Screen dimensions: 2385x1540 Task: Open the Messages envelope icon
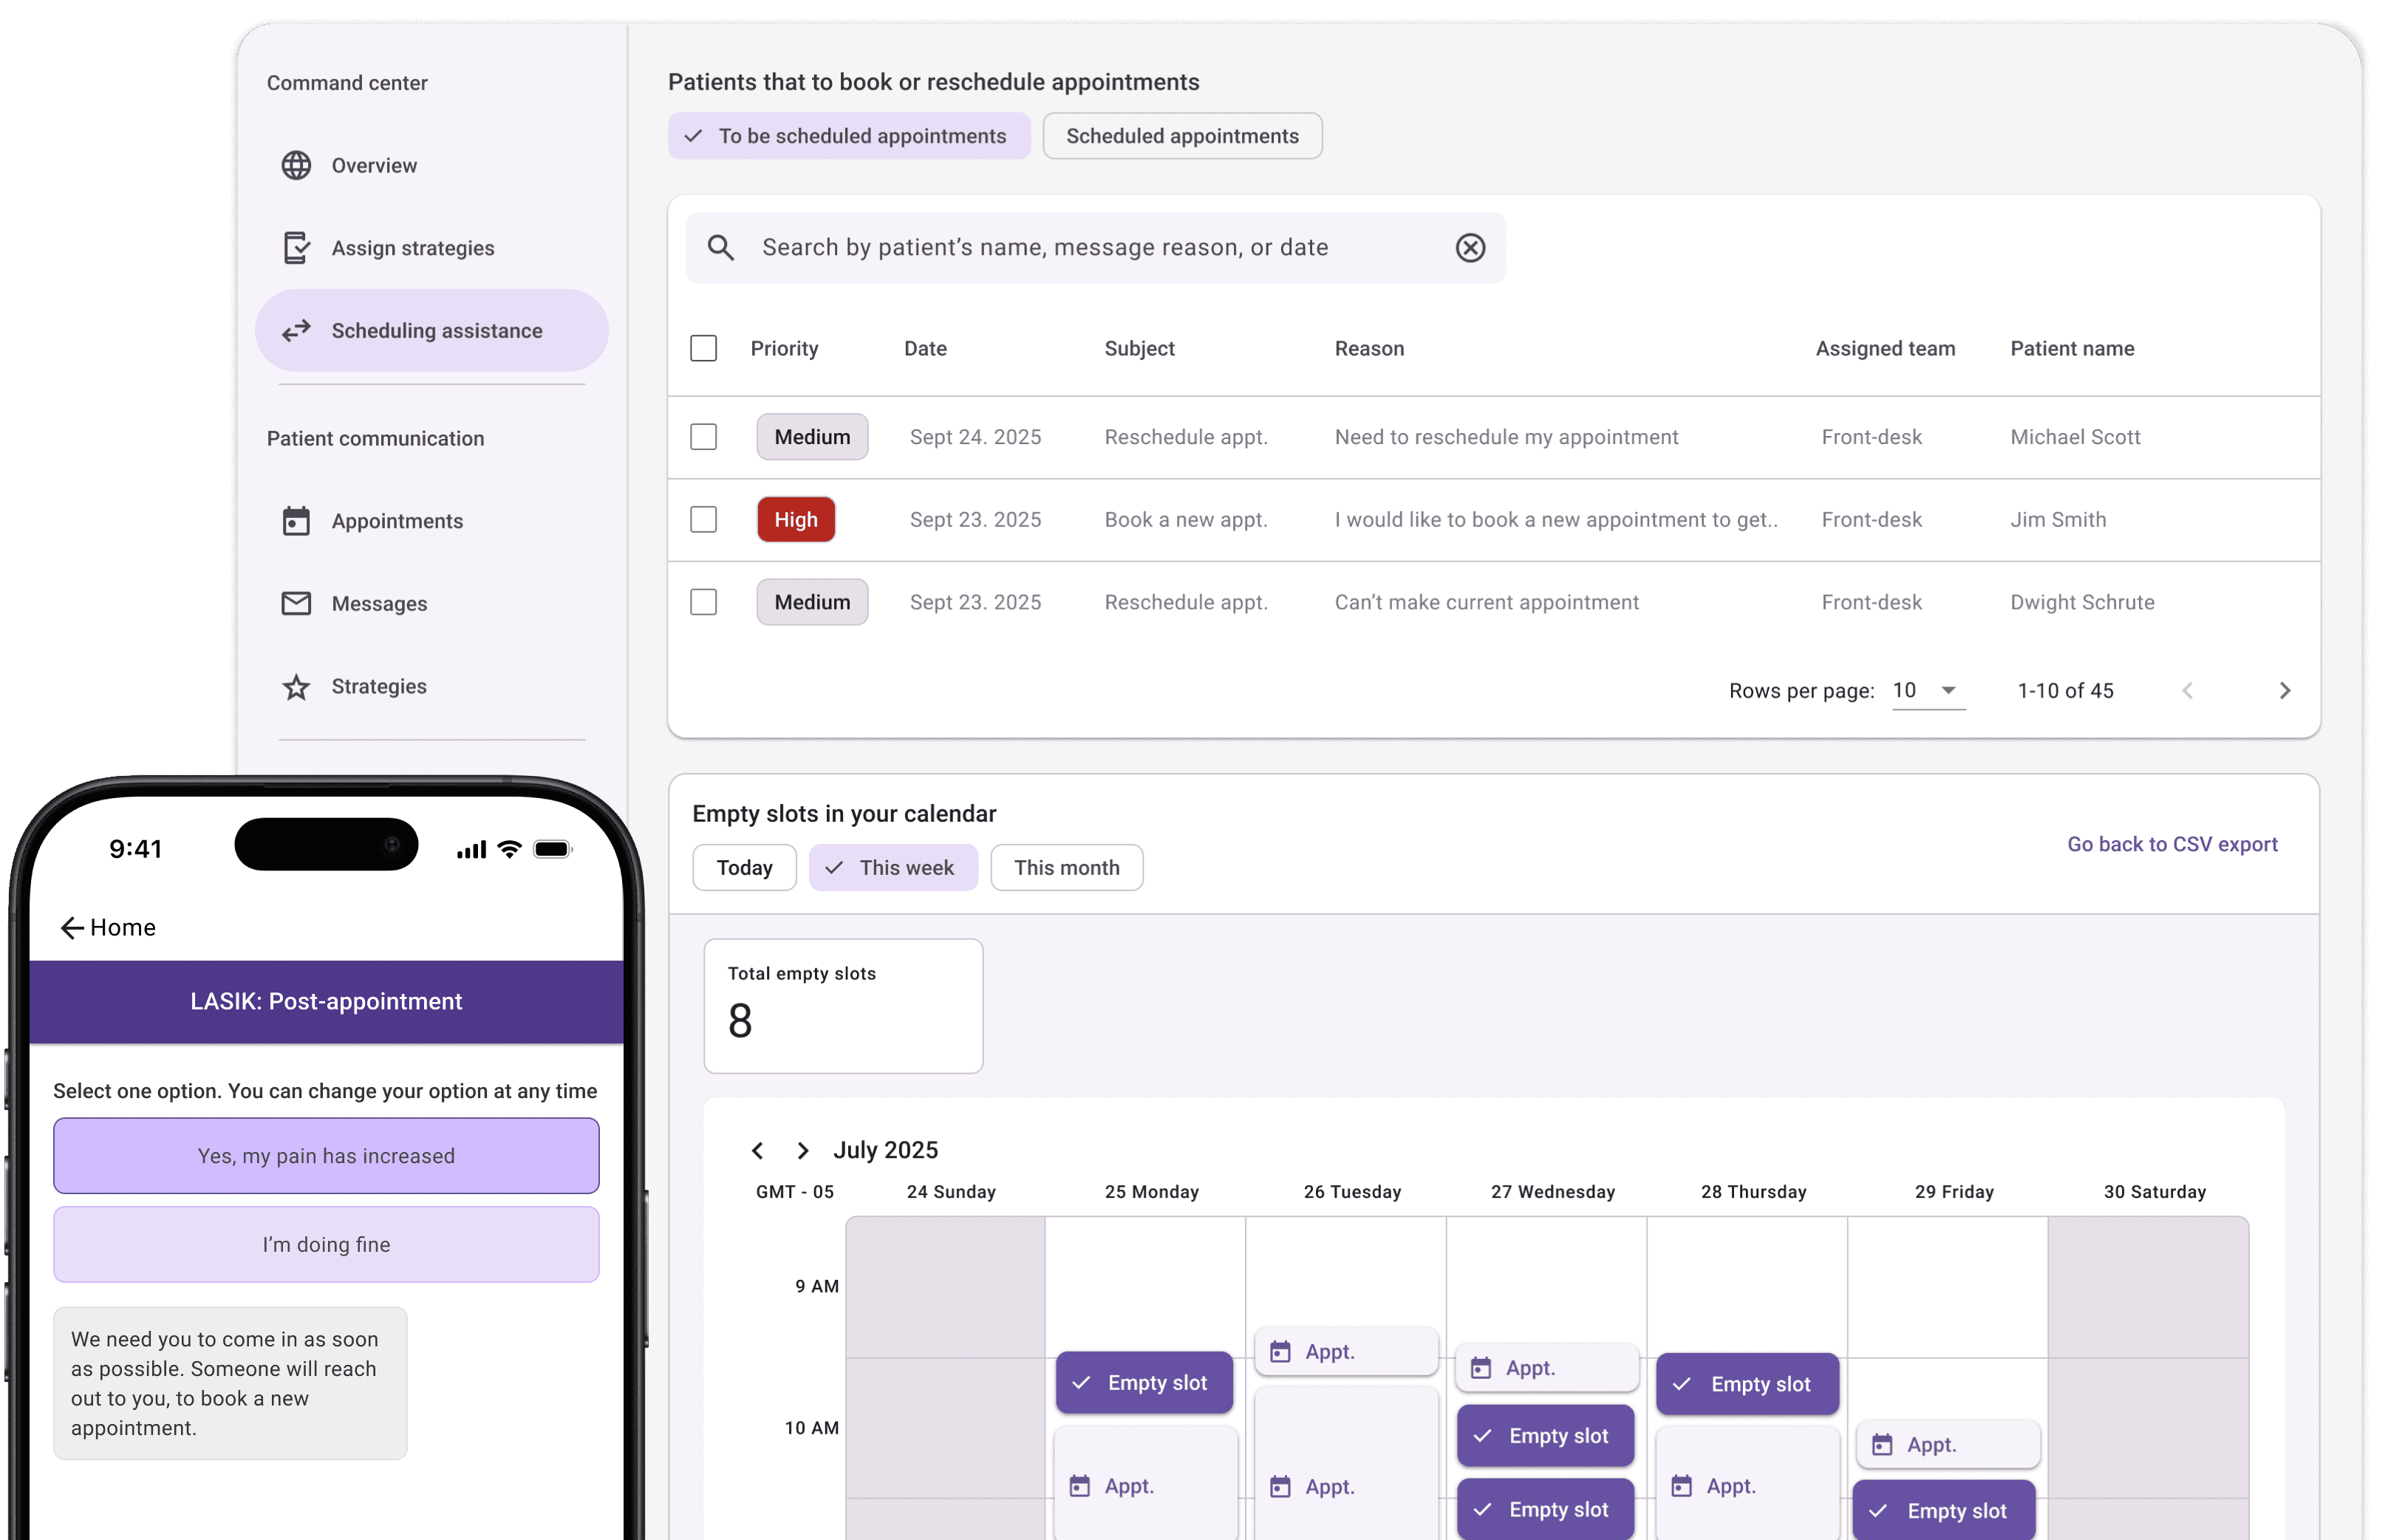click(296, 603)
